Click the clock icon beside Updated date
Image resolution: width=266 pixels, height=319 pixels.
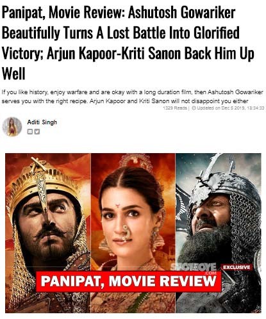pos(194,108)
